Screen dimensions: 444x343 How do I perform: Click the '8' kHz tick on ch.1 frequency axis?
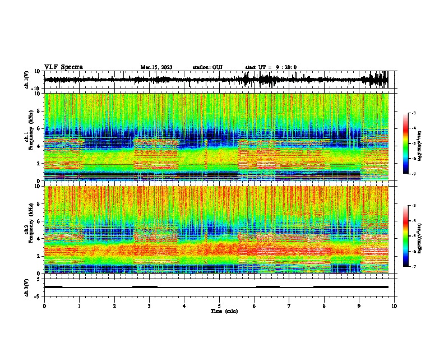point(39,111)
